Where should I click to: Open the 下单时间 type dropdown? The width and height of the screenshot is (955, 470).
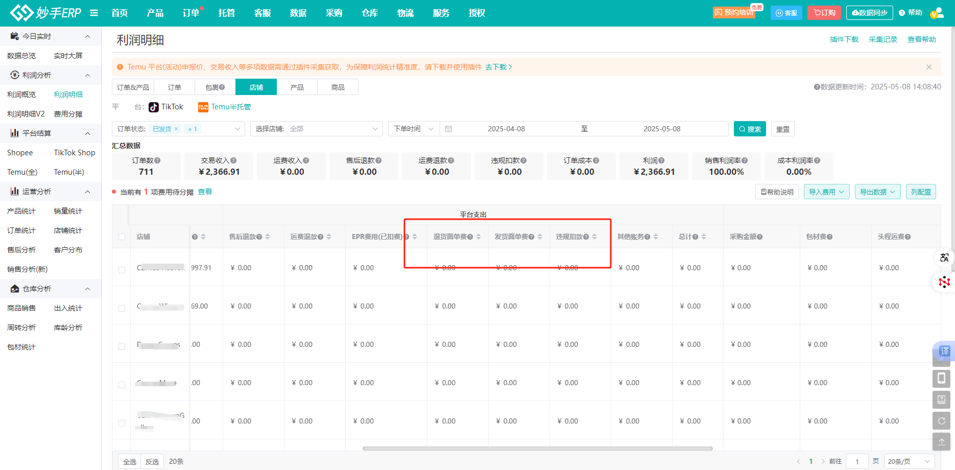(x=414, y=129)
